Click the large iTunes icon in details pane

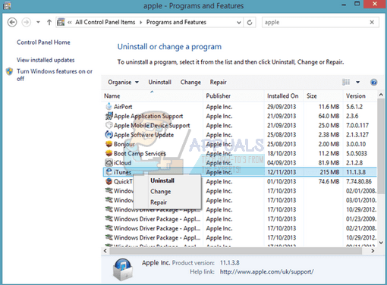(122, 269)
